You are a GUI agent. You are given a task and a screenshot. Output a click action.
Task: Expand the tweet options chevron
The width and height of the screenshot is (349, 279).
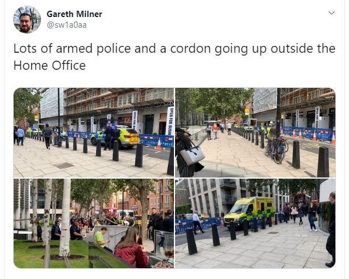(x=331, y=13)
